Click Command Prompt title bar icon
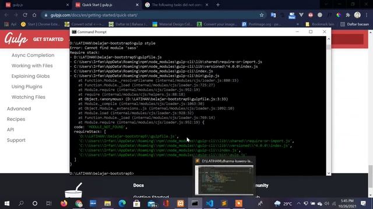Image resolution: width=373 pixels, height=209 pixels. coord(74,32)
